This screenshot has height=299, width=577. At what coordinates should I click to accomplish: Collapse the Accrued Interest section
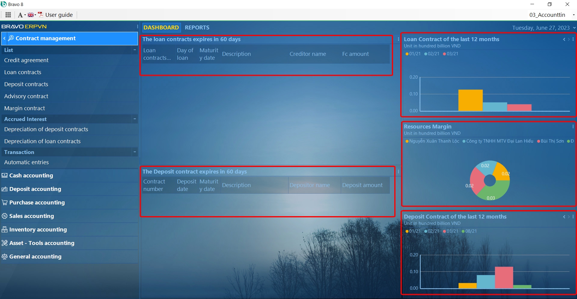(135, 119)
